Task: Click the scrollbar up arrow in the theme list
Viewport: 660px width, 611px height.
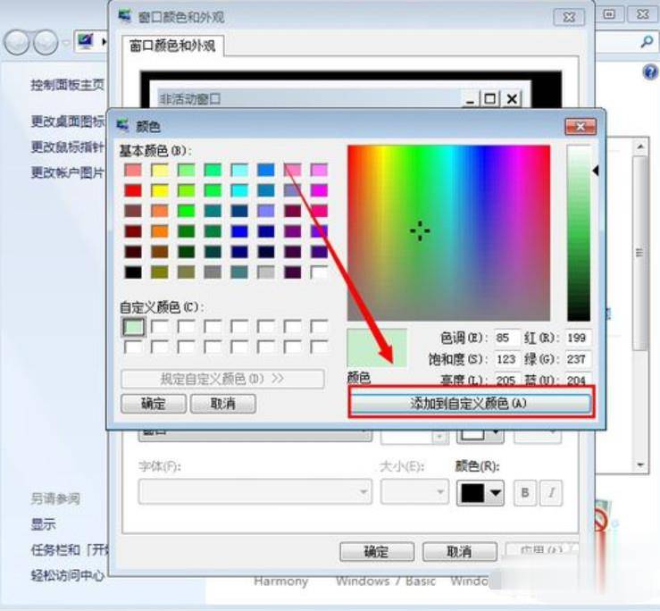Action: pos(640,147)
